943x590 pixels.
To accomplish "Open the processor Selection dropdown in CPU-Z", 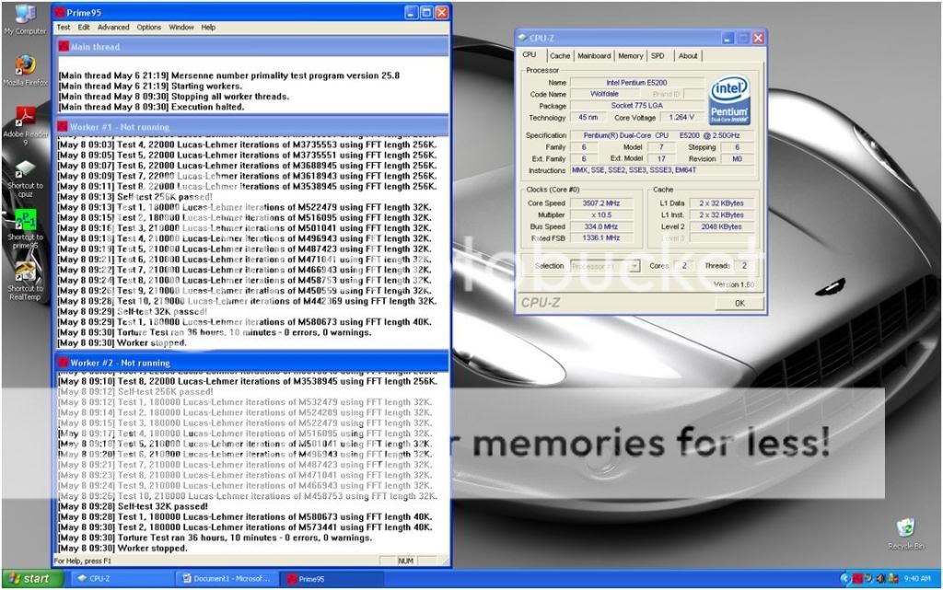I will point(604,266).
